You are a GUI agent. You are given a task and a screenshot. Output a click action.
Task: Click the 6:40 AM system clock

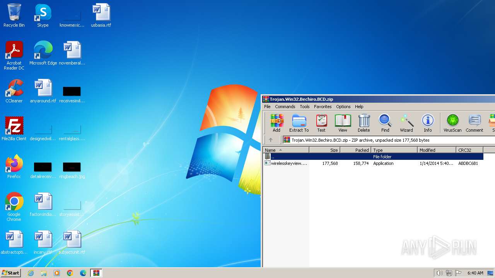click(475, 273)
